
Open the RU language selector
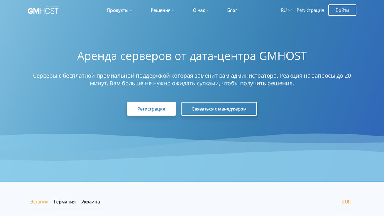click(286, 10)
